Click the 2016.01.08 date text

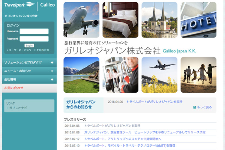click(72, 132)
